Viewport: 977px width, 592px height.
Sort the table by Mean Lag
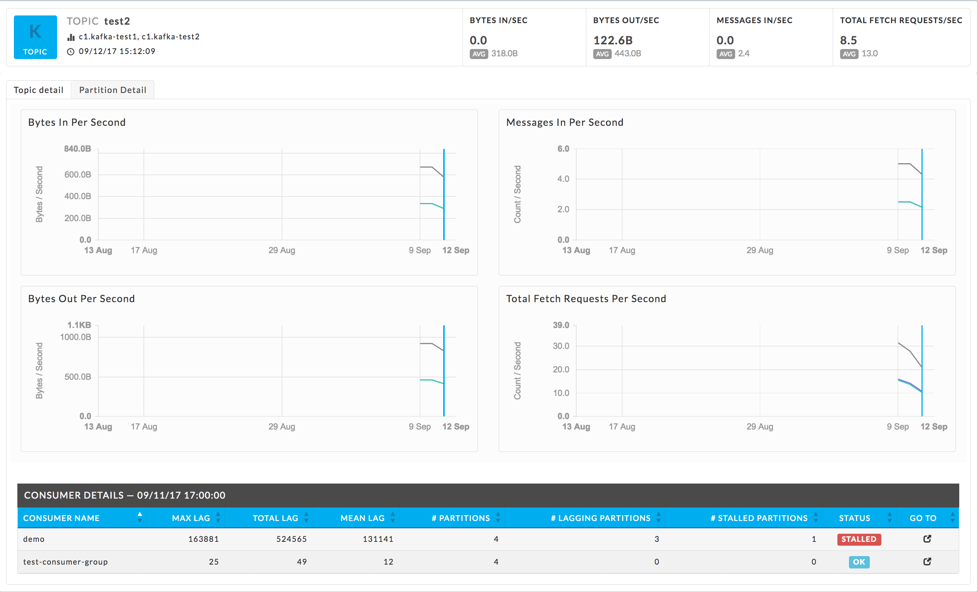pyautogui.click(x=393, y=518)
